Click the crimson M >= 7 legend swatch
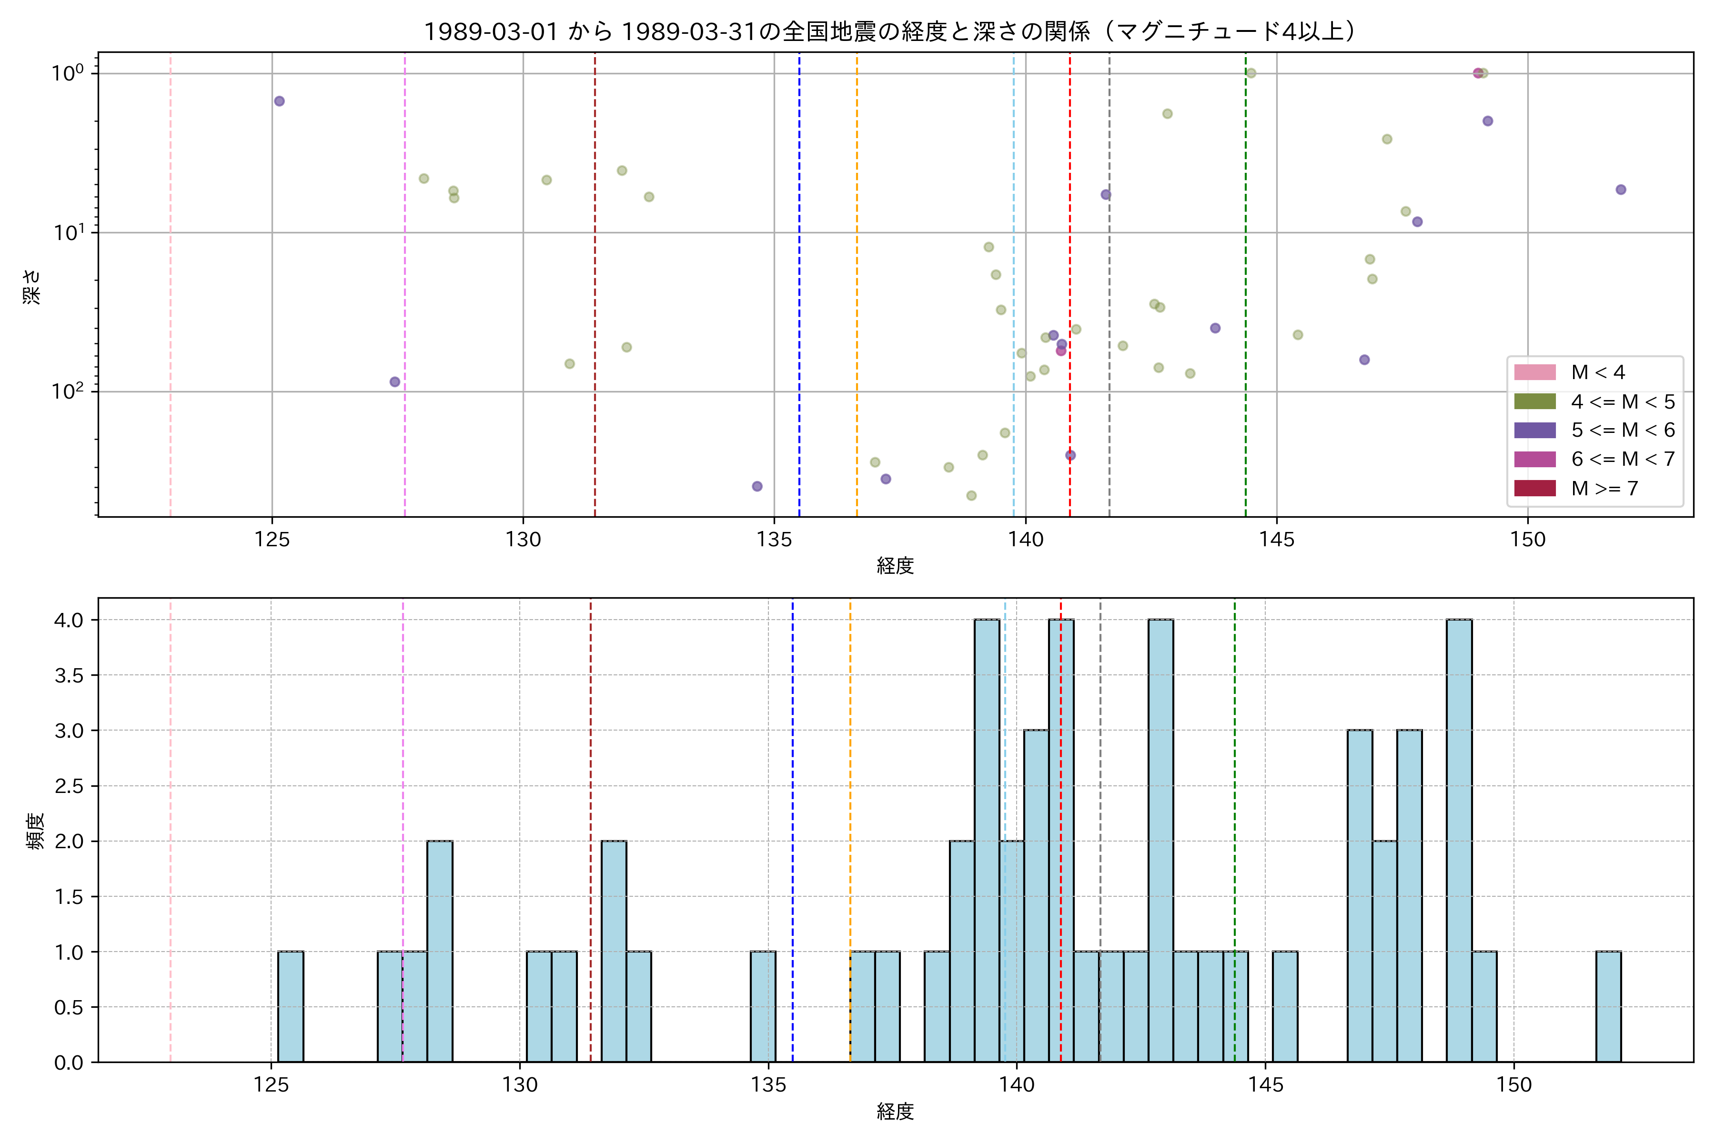1715x1143 pixels. tap(1534, 489)
